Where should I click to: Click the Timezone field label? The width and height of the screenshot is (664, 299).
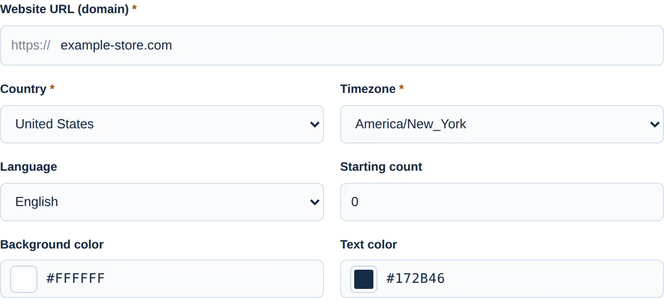[x=368, y=89]
